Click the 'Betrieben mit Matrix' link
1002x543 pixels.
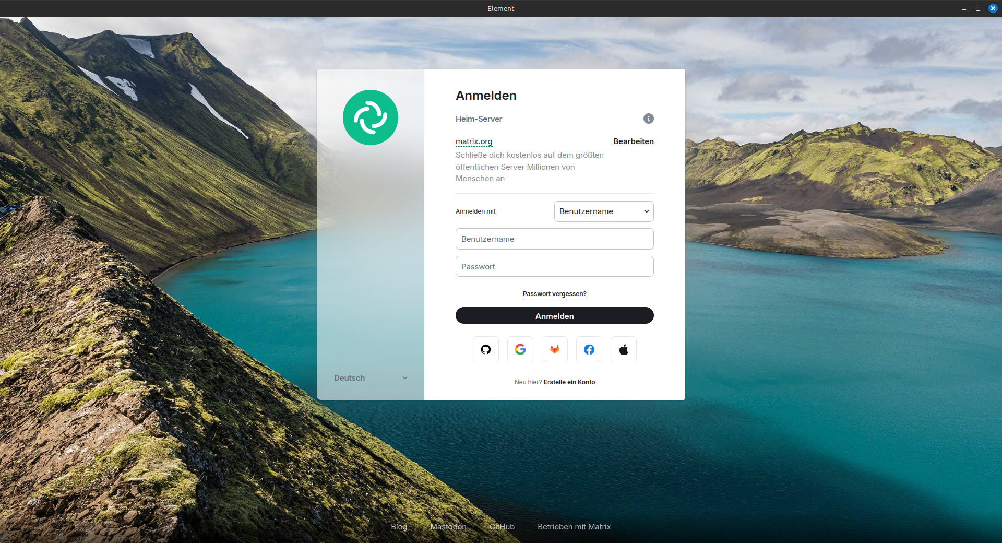click(x=574, y=527)
